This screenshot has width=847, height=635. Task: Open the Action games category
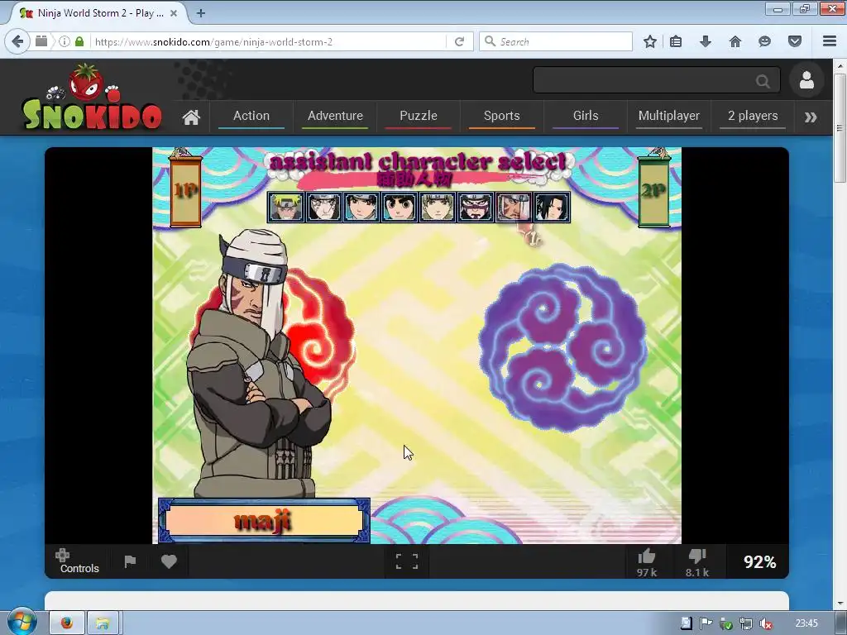pos(251,116)
